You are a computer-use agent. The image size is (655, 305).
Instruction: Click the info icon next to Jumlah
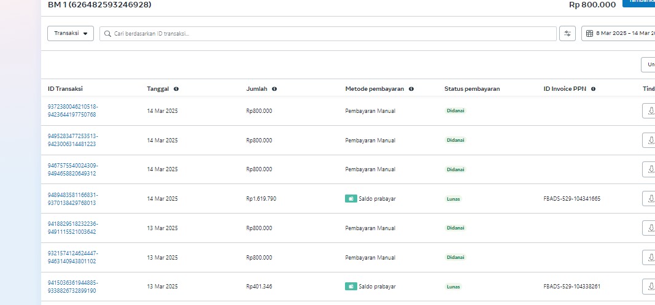pyautogui.click(x=274, y=89)
